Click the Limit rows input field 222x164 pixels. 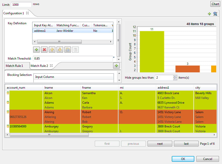point(21,5)
